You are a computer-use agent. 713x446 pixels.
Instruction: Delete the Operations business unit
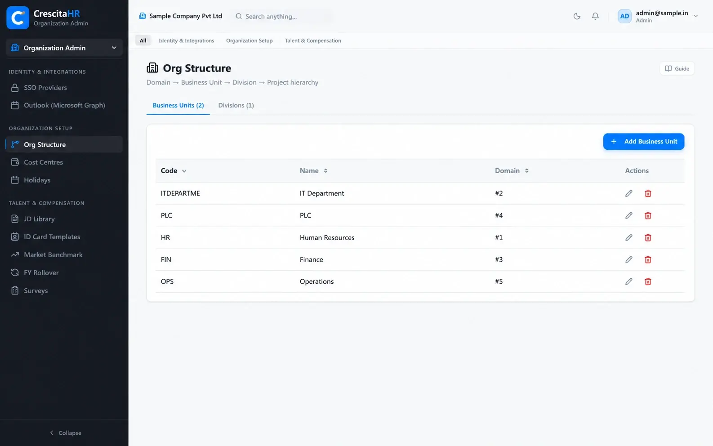(648, 281)
